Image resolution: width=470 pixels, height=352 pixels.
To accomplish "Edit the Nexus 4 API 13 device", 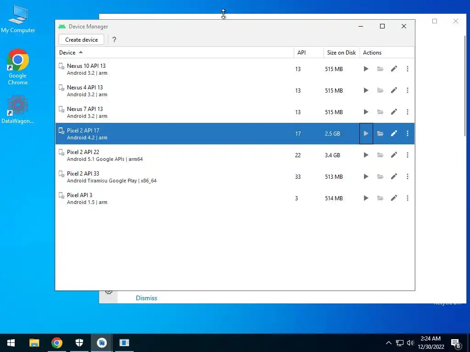I will (394, 90).
